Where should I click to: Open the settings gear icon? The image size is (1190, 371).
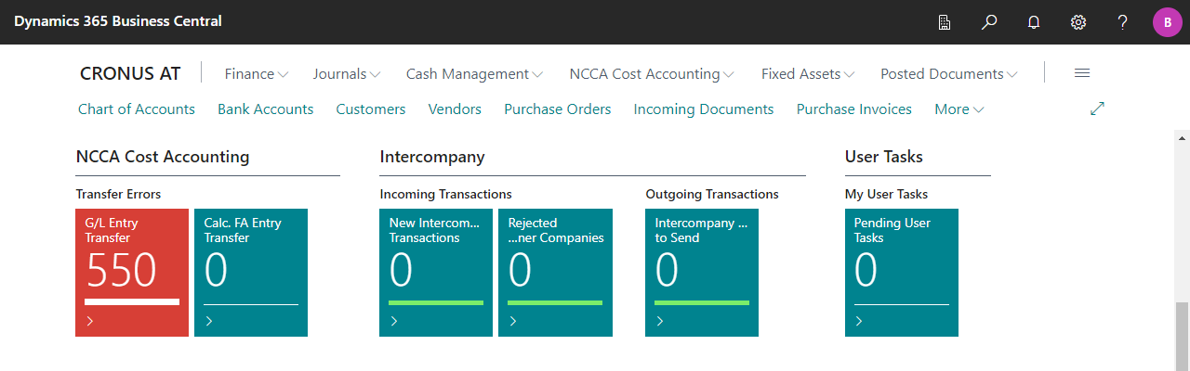[1078, 22]
